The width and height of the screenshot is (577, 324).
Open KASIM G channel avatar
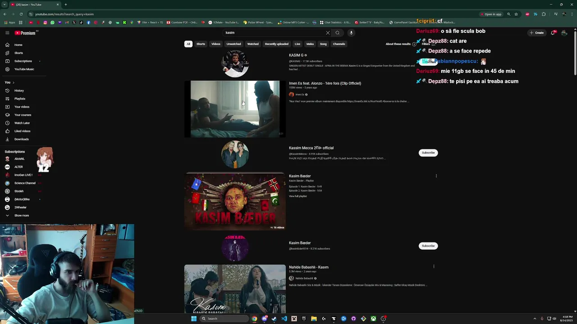click(235, 63)
